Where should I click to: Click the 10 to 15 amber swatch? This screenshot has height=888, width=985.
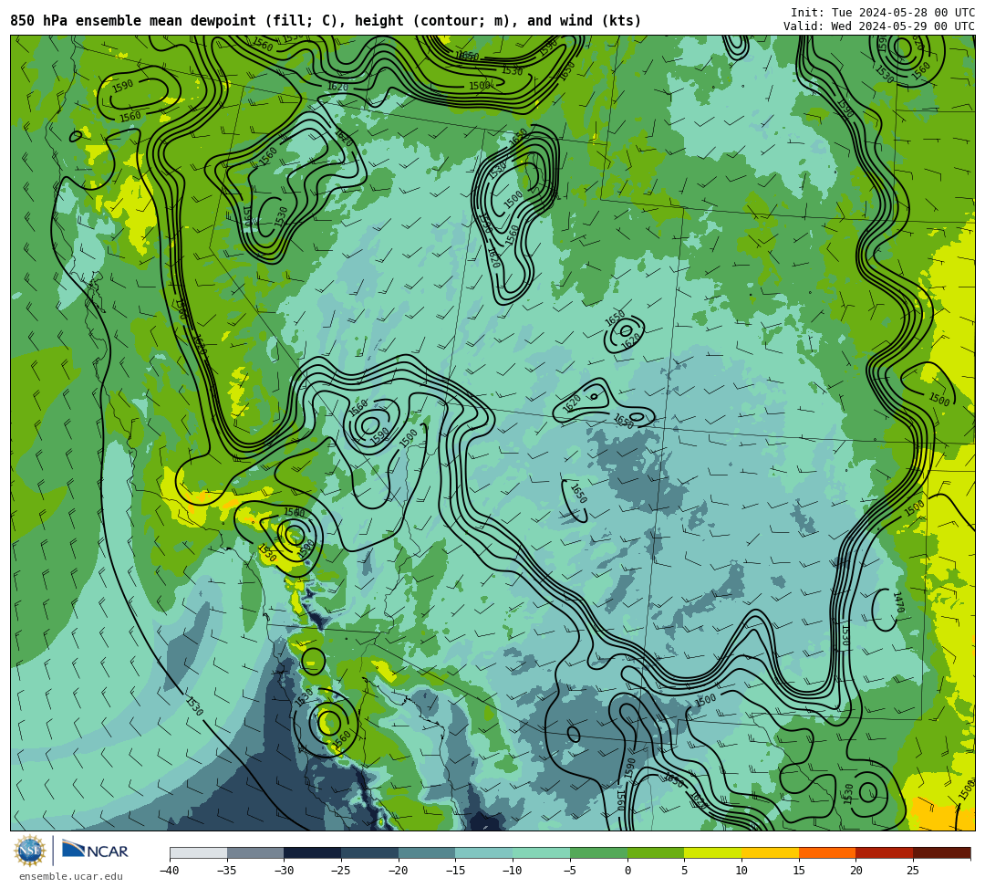[770, 852]
